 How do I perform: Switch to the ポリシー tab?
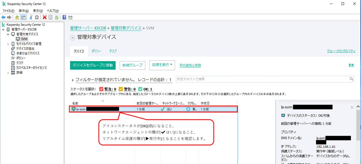pyautogui.click(x=96, y=51)
